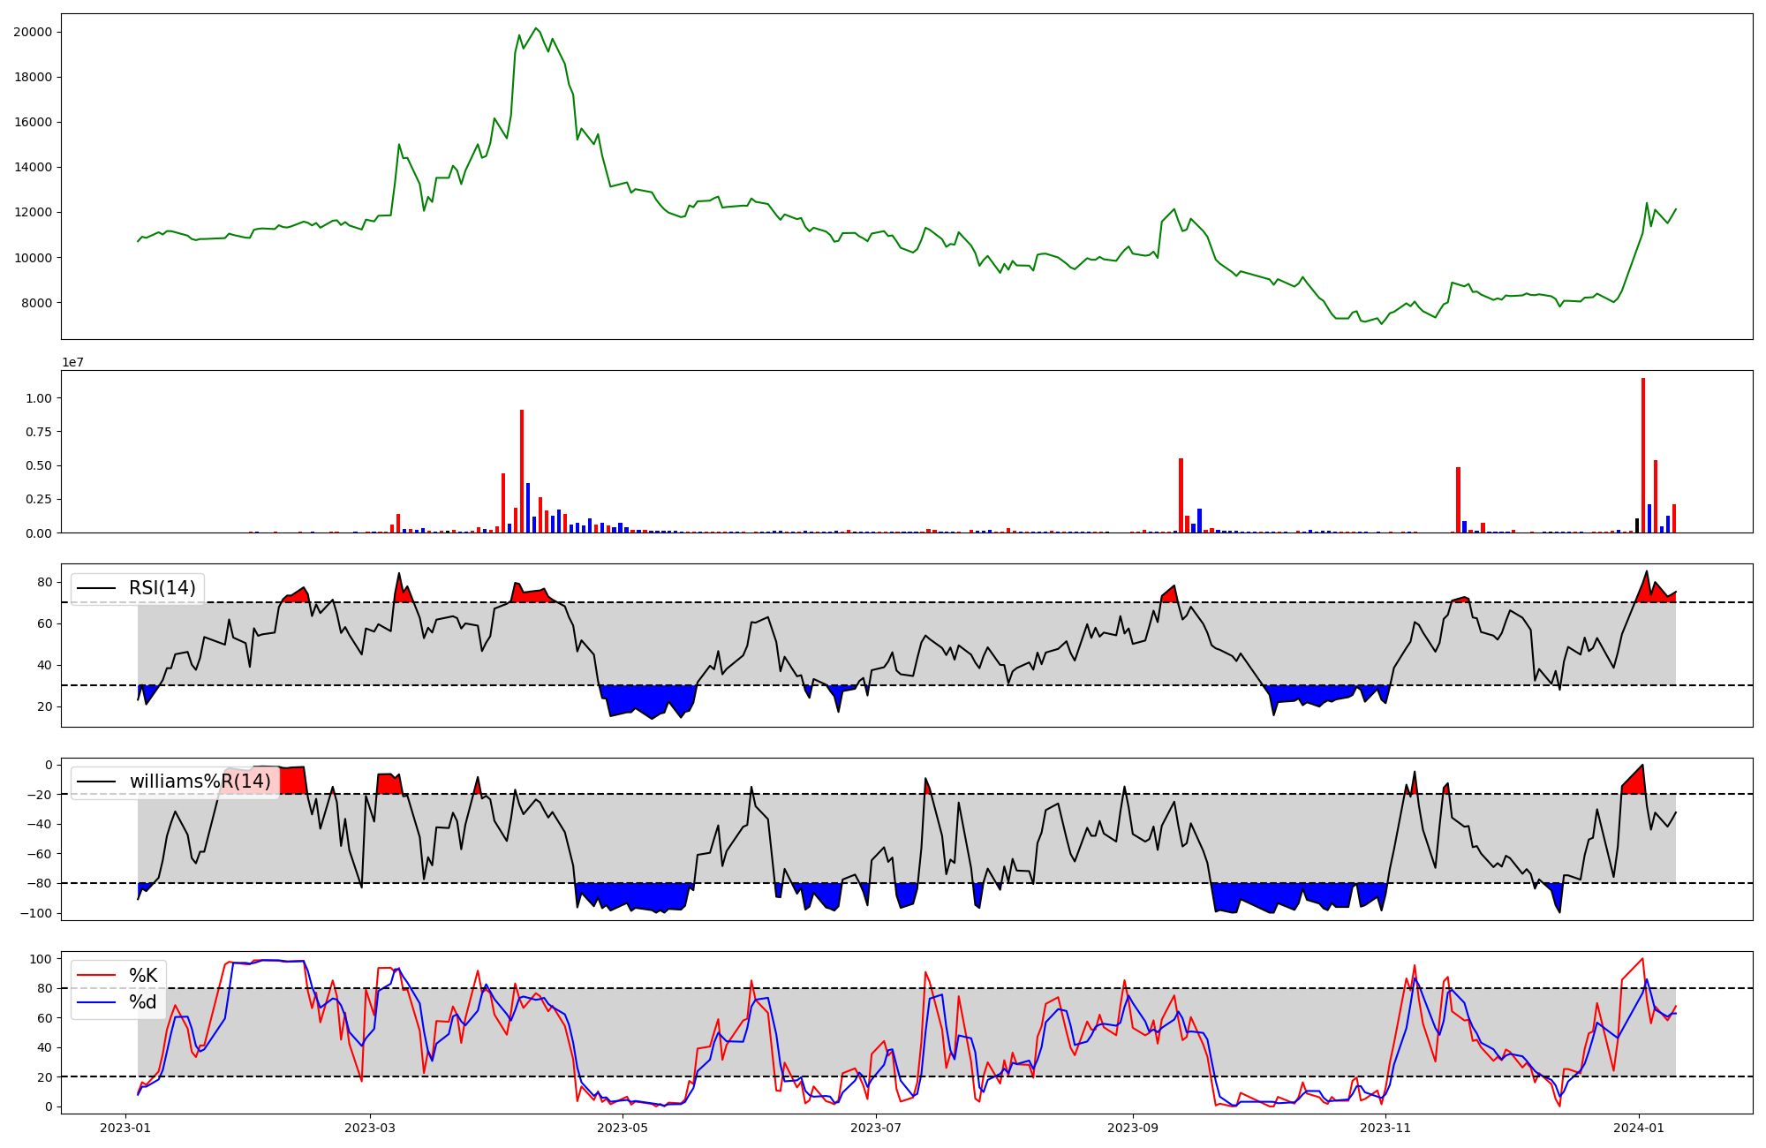
Task: Click the 2023-03 x-axis date label
Action: pyautogui.click(x=370, y=1128)
